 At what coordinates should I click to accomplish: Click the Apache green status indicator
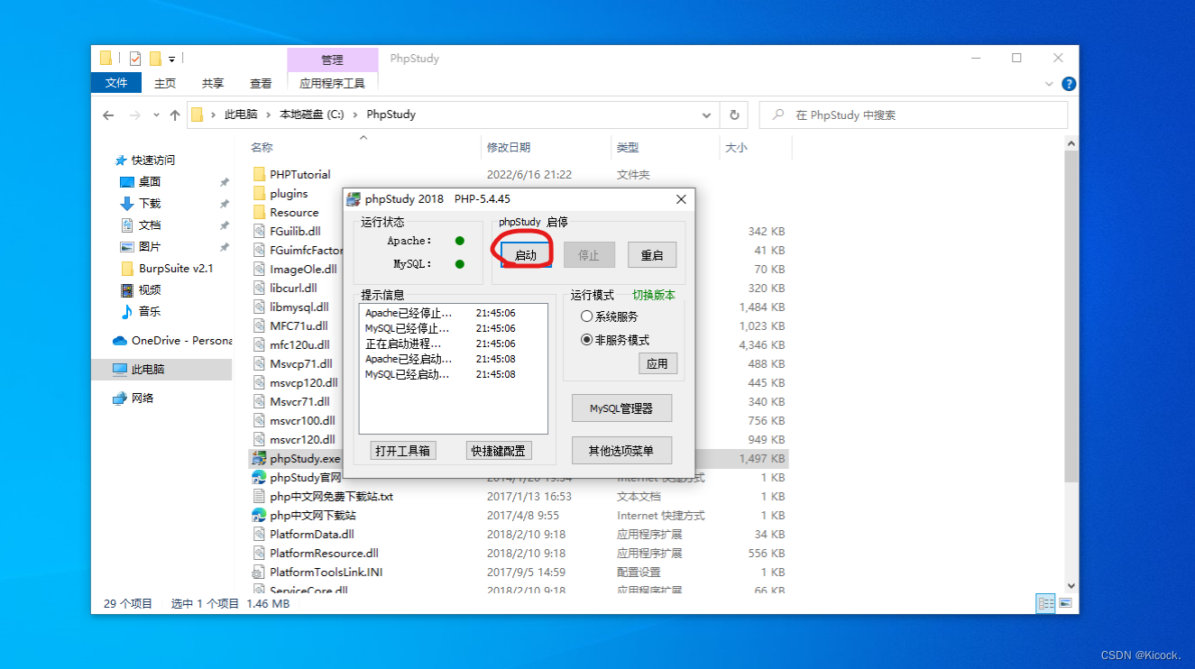pos(460,241)
